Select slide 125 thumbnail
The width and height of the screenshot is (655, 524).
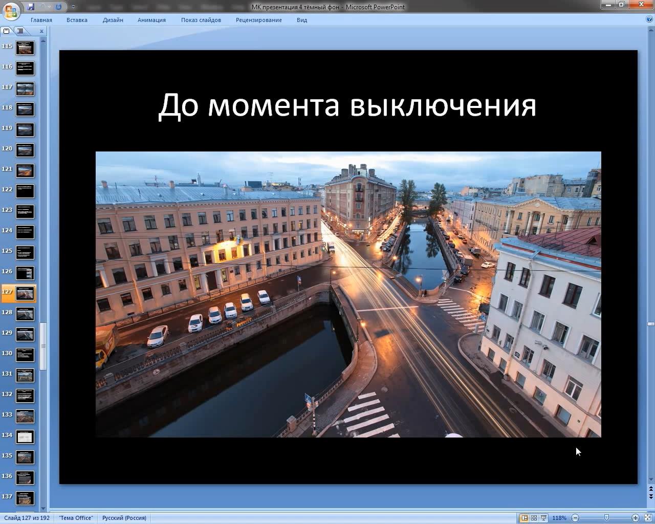pyautogui.click(x=25, y=252)
